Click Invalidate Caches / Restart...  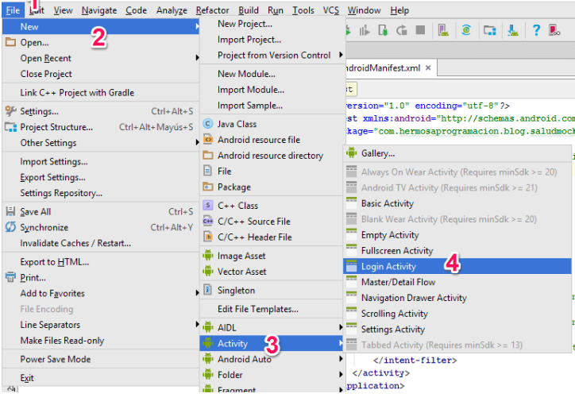[x=101, y=243]
